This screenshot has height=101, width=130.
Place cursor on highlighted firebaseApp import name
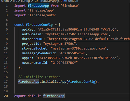point(38,6)
